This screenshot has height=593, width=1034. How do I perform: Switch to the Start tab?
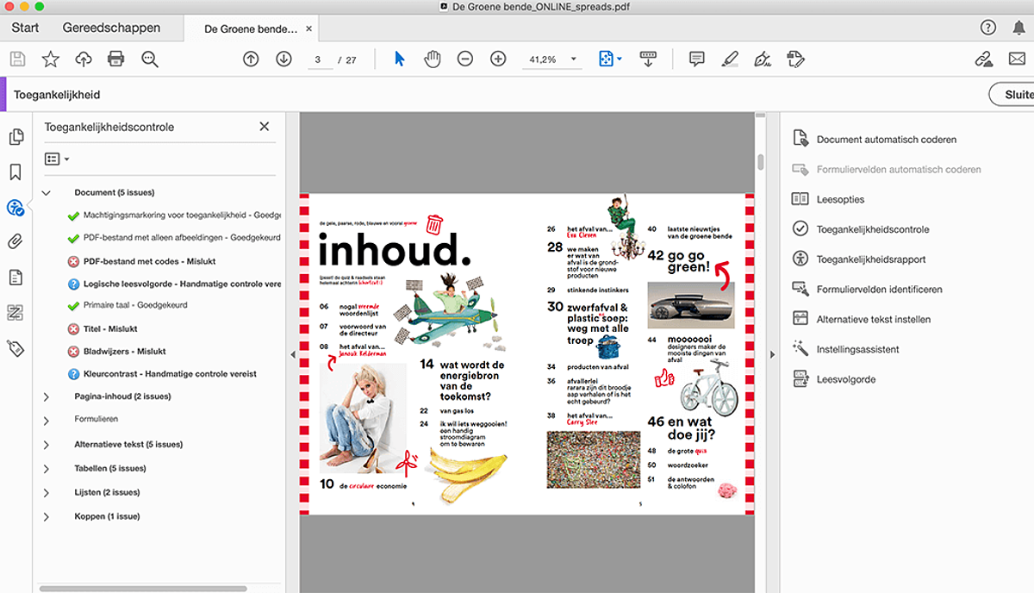click(25, 28)
